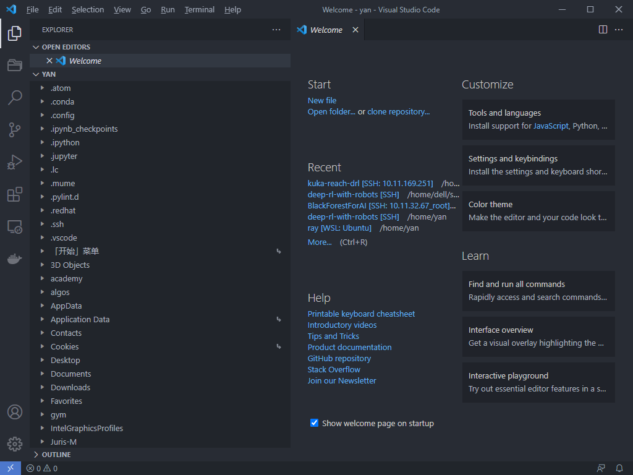Click the Open folder... link
Viewport: 633px width, 475px height.
point(331,111)
